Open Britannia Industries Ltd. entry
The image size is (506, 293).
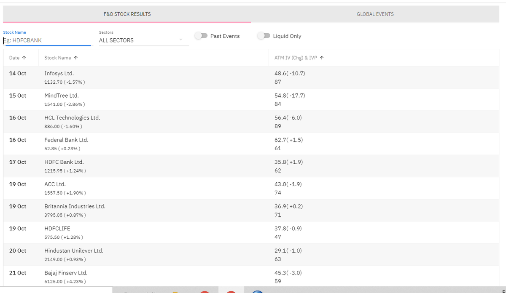75,206
